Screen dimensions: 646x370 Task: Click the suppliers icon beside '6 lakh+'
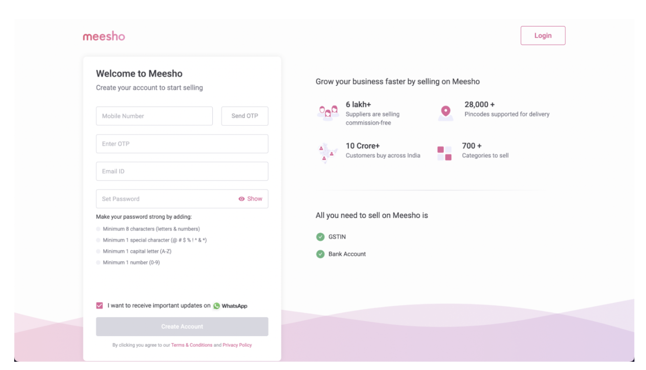coord(327,113)
